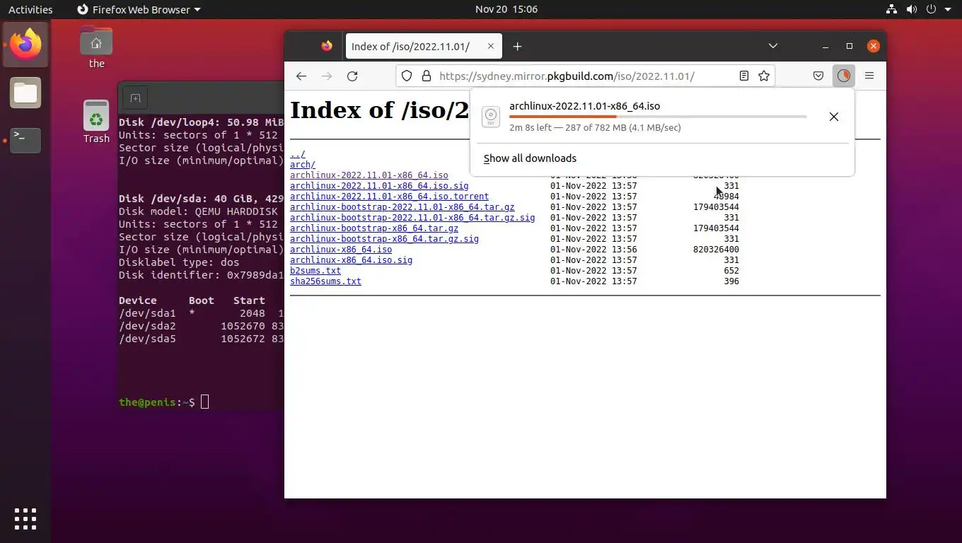Expand the system menu arrow
The width and height of the screenshot is (962, 543).
948,9
